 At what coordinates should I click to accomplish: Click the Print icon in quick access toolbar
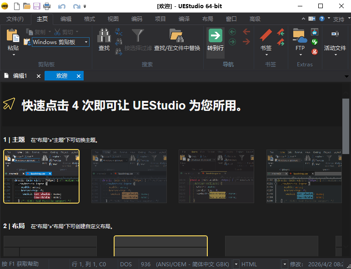coord(47,6)
